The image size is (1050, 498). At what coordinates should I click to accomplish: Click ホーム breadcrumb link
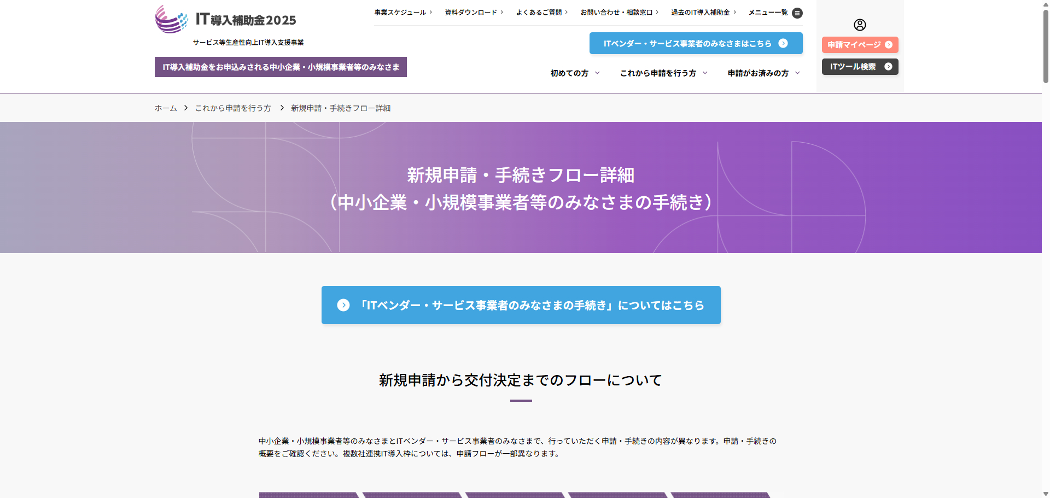(x=166, y=108)
